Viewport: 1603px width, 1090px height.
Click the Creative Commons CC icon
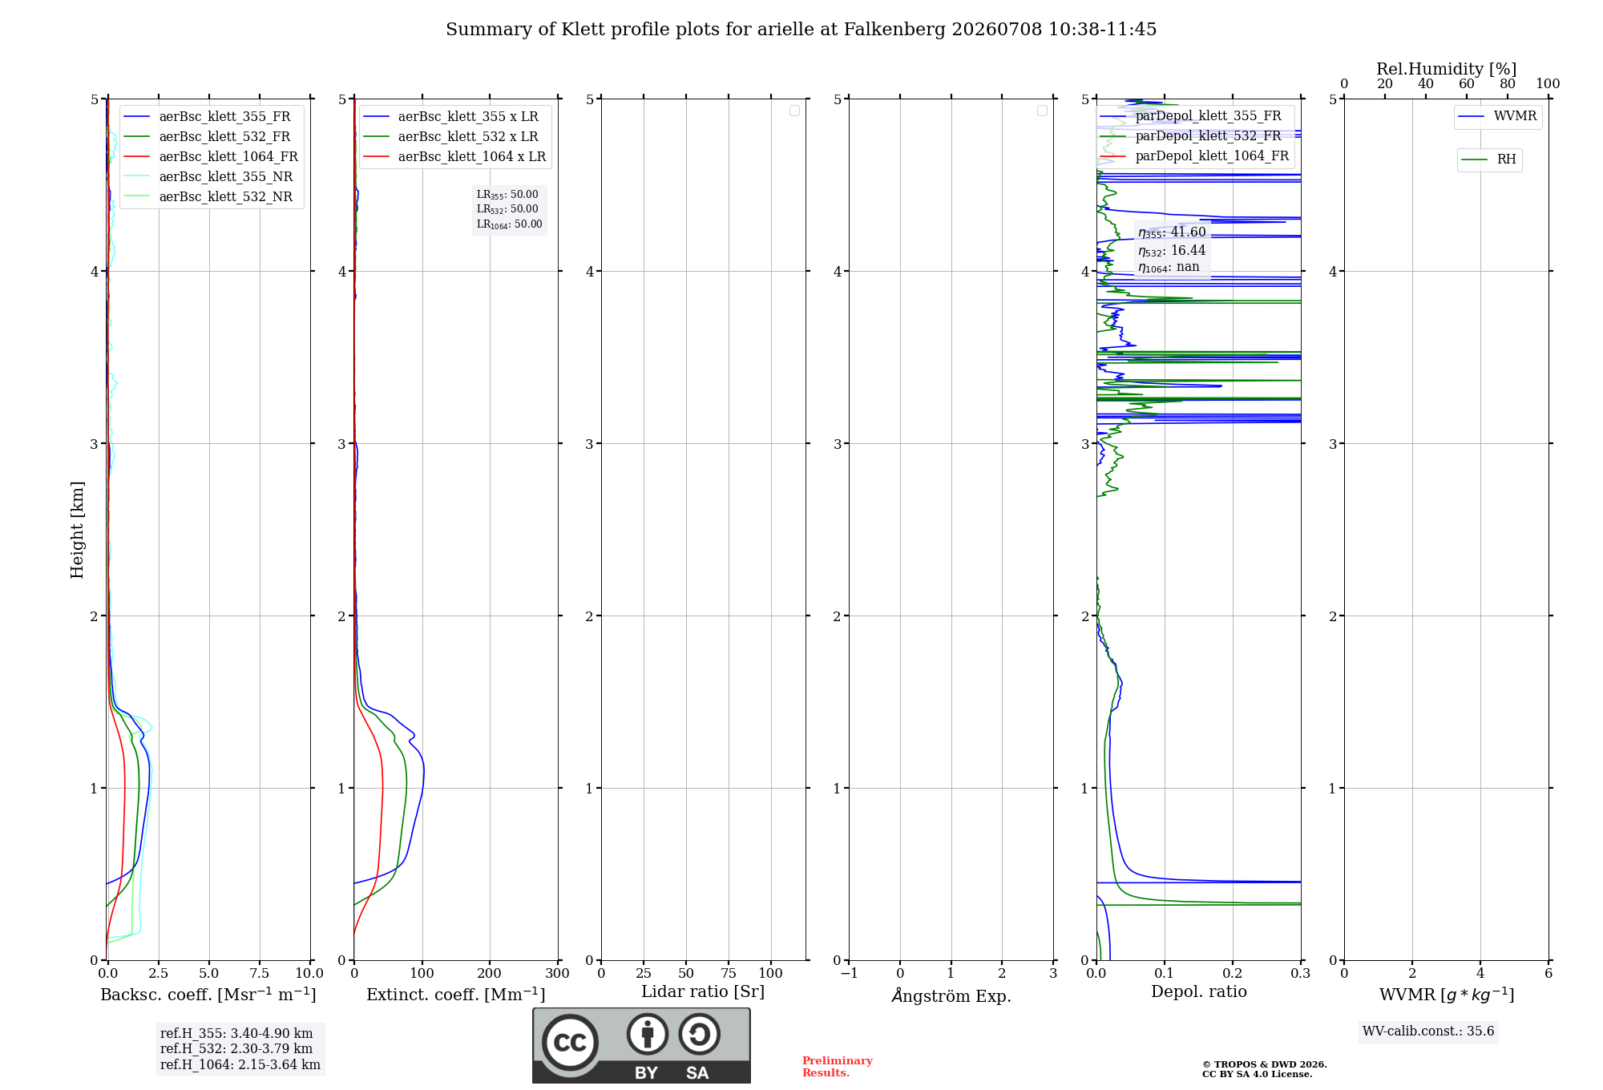coord(570,1043)
